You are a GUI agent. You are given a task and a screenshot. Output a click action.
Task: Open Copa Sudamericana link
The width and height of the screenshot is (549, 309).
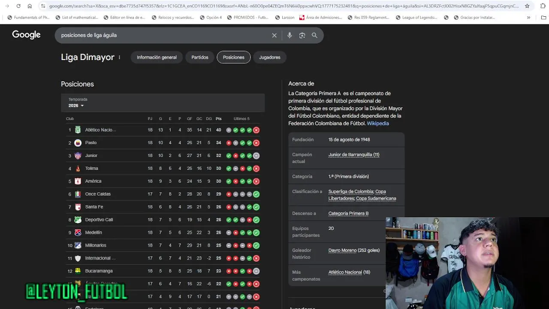376,198
